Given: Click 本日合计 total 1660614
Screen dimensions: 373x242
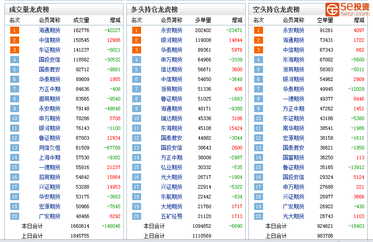Looking at the screenshot, I should coord(80,226).
